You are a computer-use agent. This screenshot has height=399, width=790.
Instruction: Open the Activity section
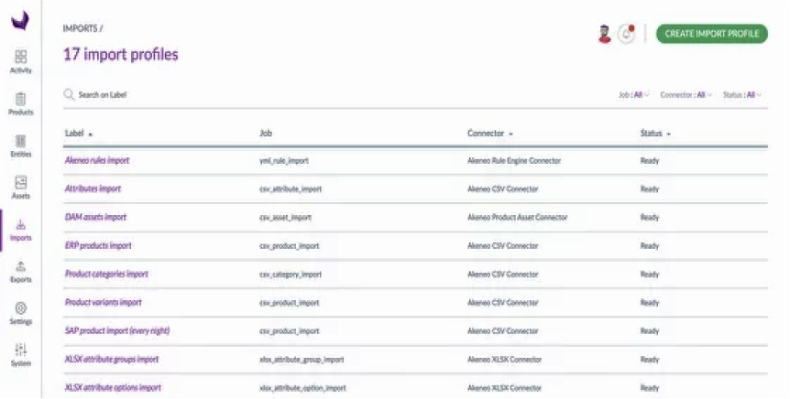pyautogui.click(x=21, y=62)
